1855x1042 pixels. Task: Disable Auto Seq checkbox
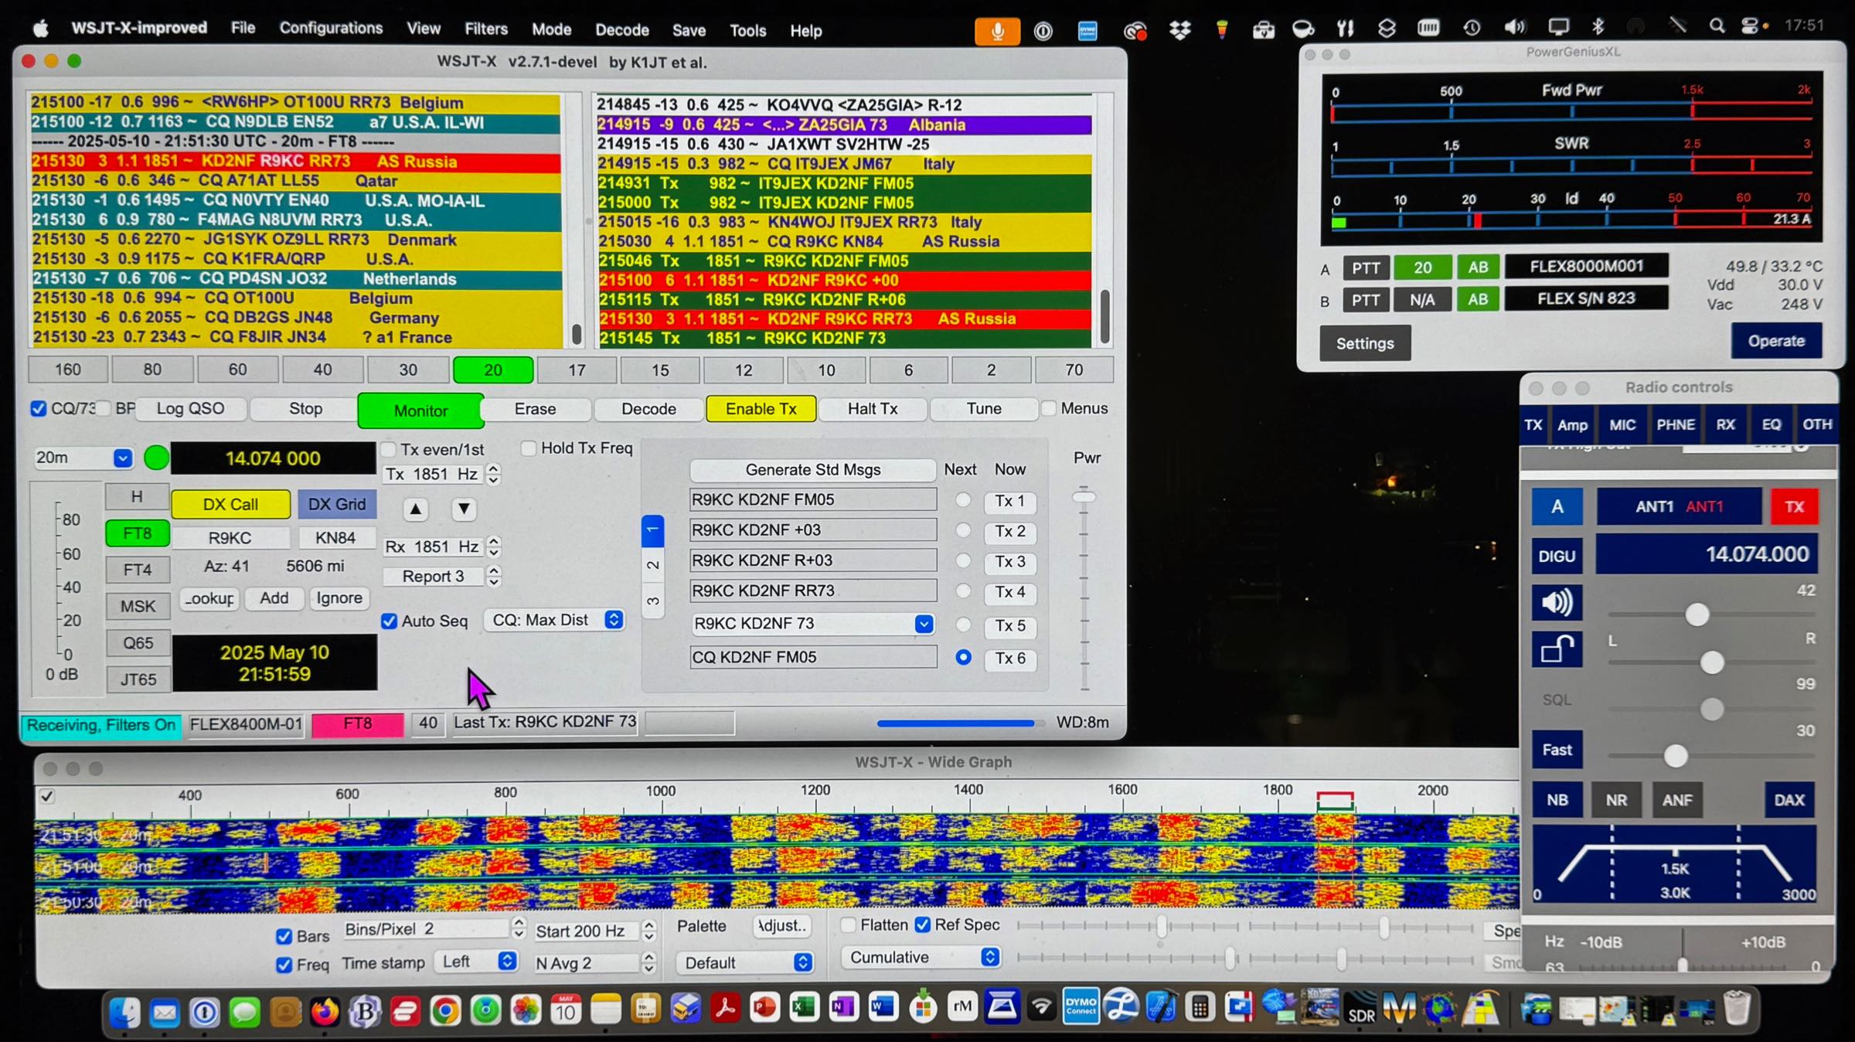point(389,621)
